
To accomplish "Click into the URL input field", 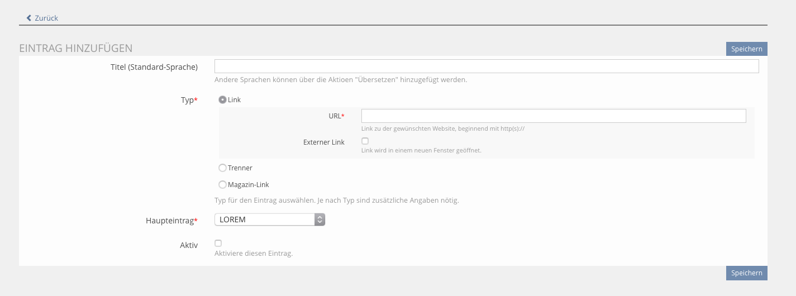I will click(553, 116).
